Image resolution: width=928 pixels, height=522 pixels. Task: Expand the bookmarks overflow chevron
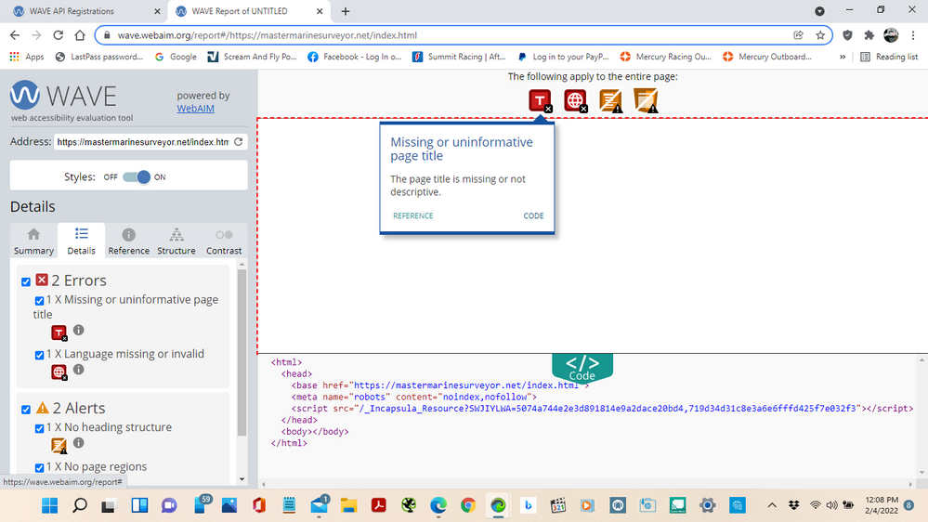click(843, 57)
